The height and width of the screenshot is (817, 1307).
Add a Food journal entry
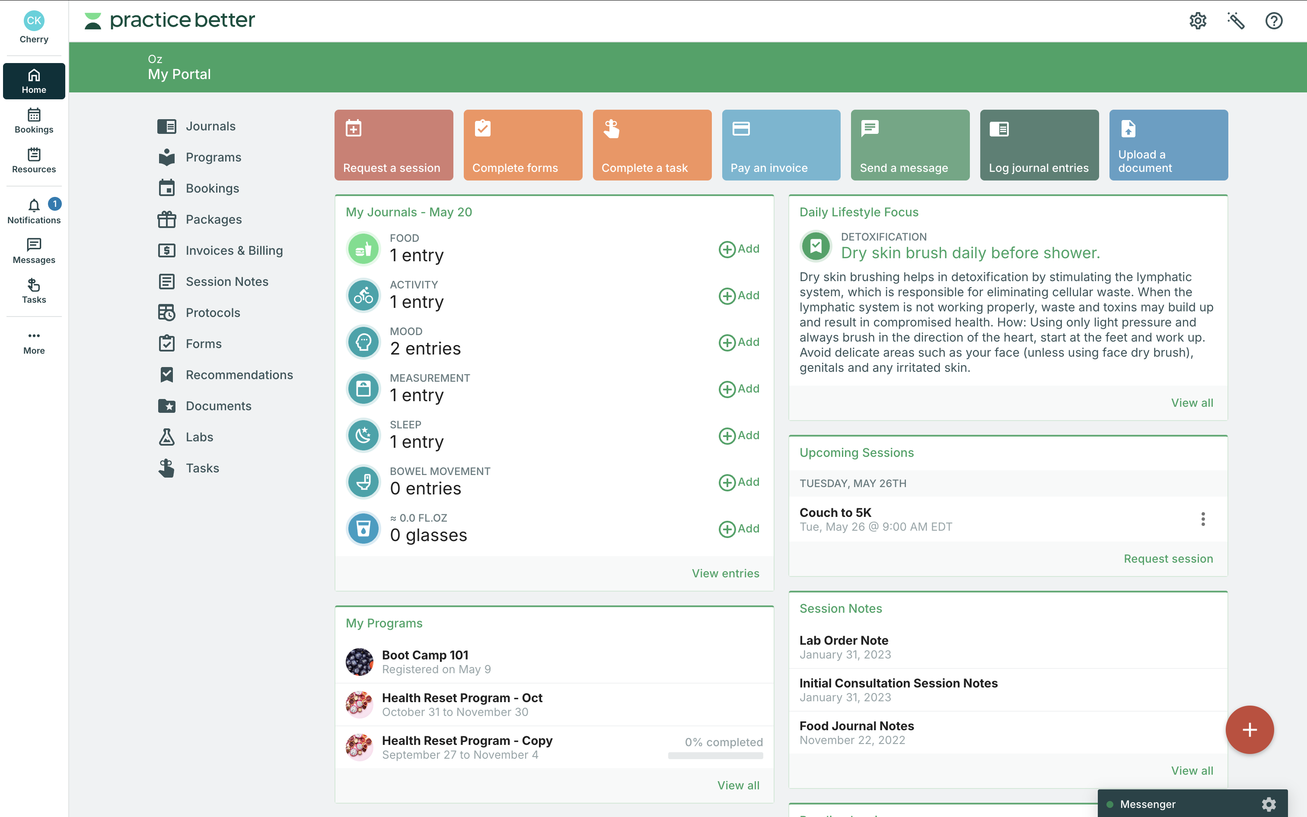click(x=739, y=249)
